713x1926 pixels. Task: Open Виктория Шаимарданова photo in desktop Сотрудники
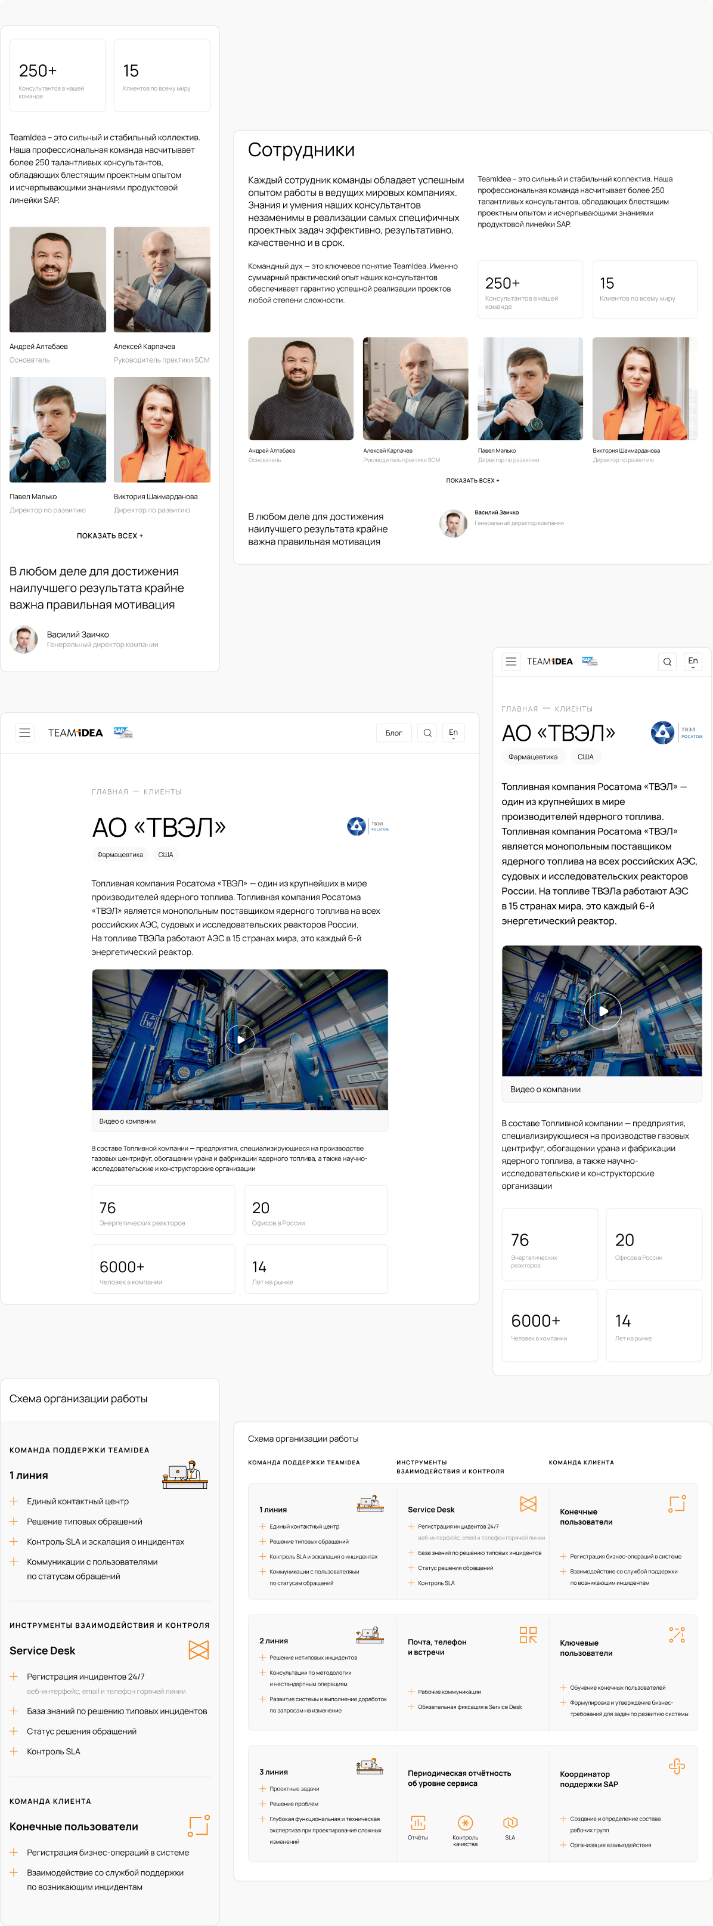point(645,389)
